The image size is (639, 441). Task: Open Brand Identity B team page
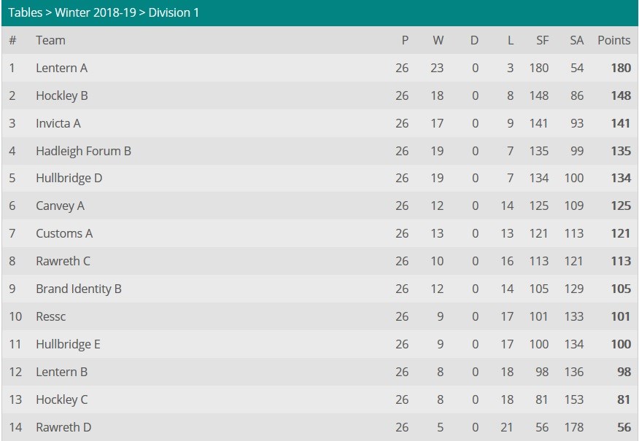79,289
